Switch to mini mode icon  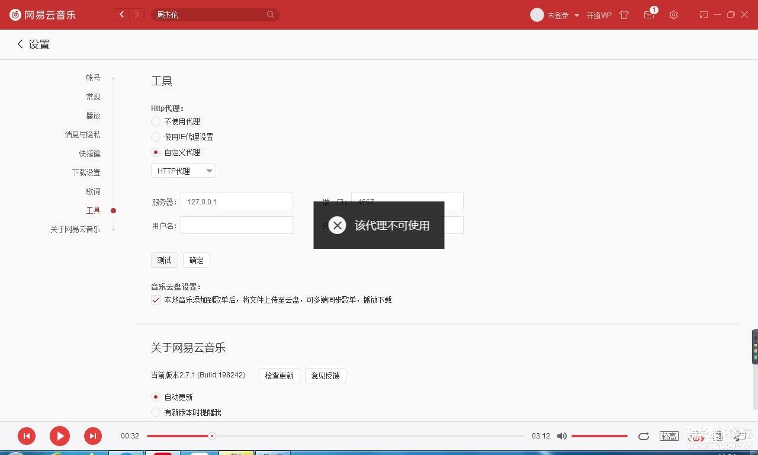(x=704, y=15)
